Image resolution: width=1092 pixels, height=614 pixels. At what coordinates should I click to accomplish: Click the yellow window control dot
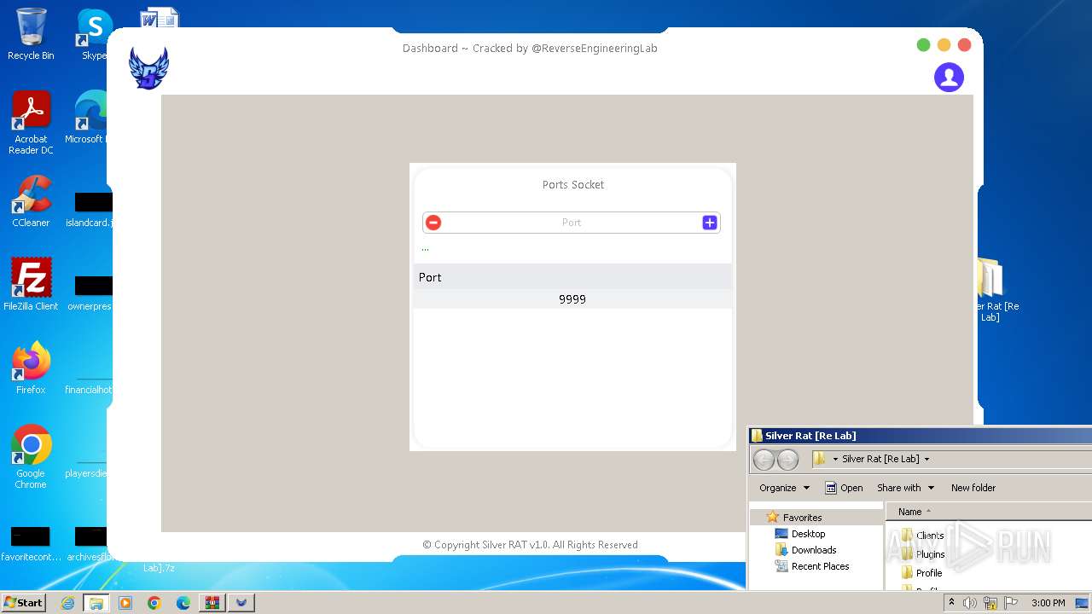(x=944, y=45)
